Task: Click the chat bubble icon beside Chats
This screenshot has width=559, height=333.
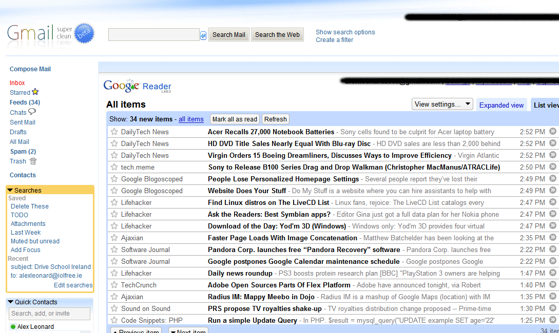Action: (x=32, y=112)
